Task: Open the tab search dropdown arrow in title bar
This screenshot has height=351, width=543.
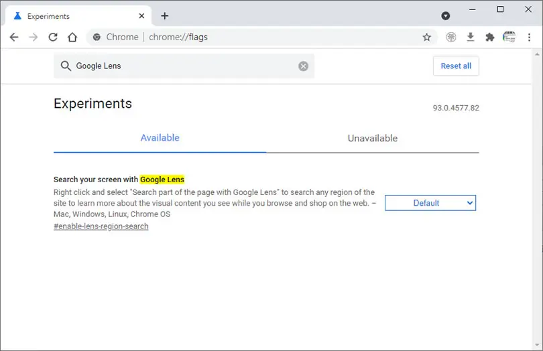Action: pos(445,15)
